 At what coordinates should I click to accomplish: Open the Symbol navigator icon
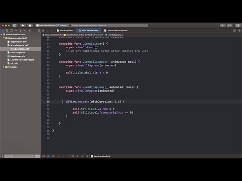(12, 31)
